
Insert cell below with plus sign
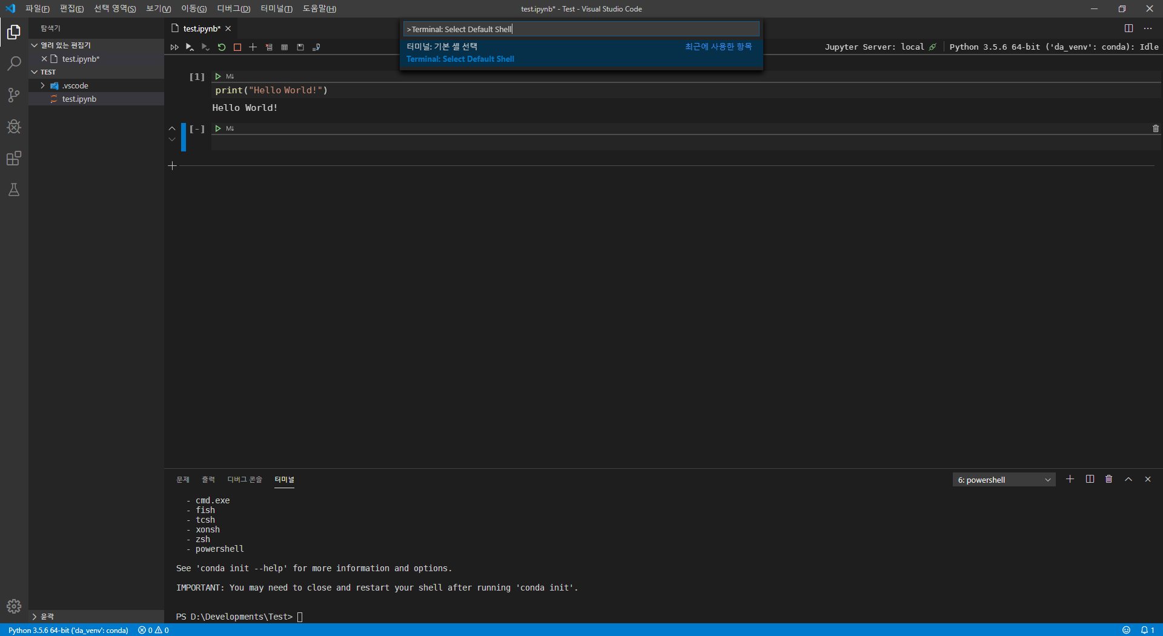(172, 166)
